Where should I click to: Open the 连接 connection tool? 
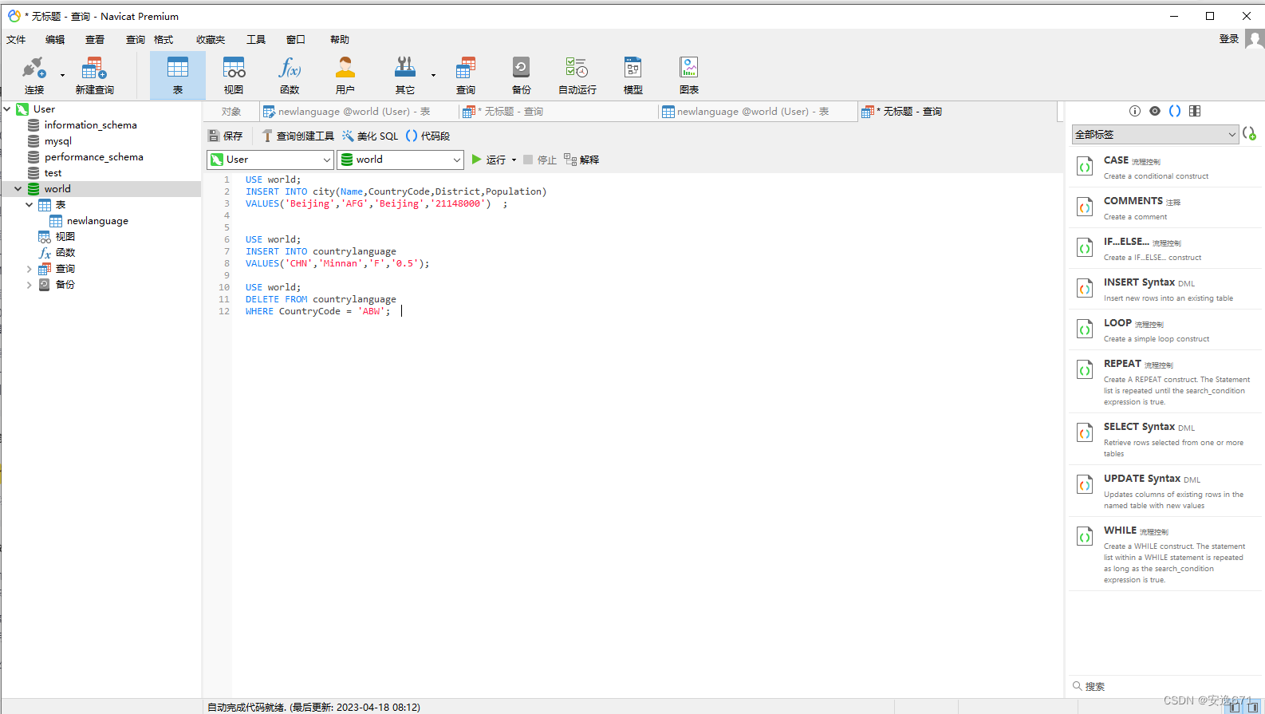pyautogui.click(x=34, y=76)
